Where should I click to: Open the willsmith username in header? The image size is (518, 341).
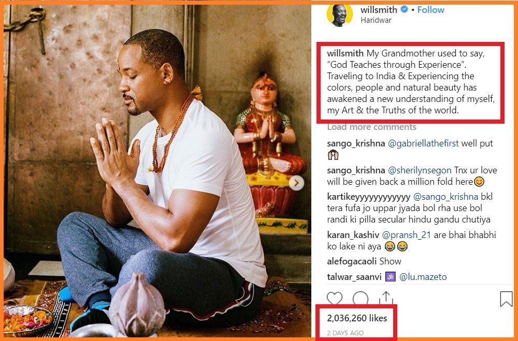pos(378,10)
